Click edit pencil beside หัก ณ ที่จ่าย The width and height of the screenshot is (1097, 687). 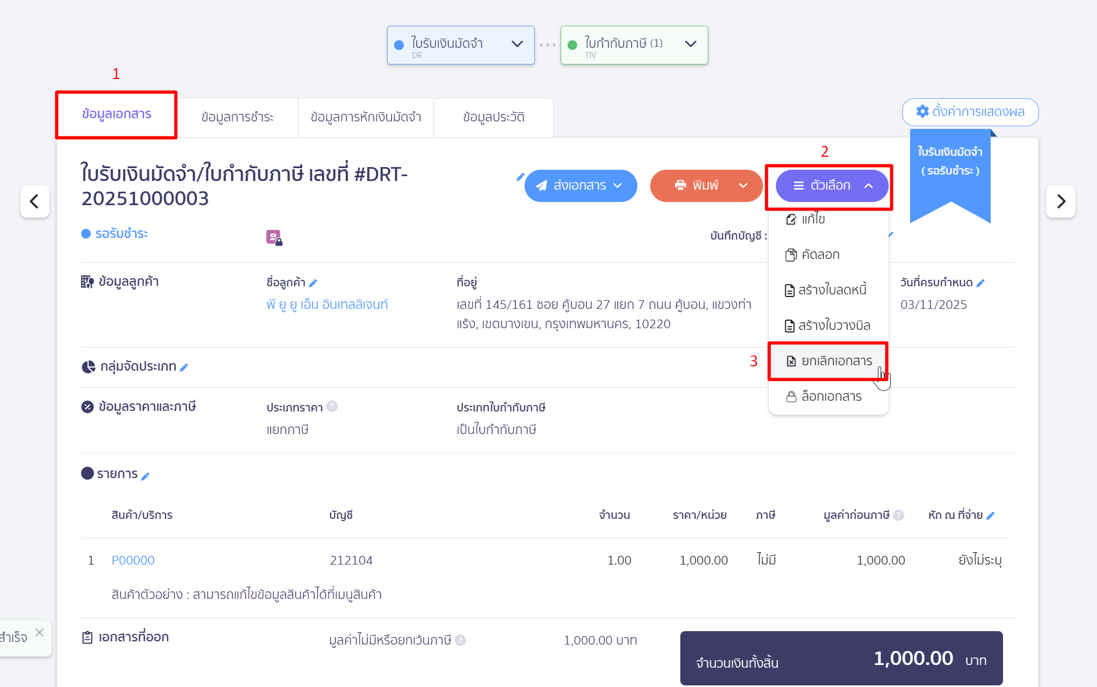coord(991,516)
